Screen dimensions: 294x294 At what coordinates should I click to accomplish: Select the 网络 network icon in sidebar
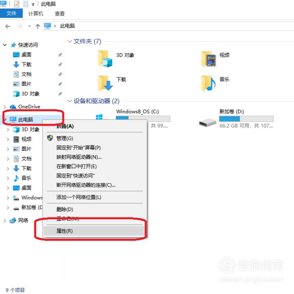point(13,220)
